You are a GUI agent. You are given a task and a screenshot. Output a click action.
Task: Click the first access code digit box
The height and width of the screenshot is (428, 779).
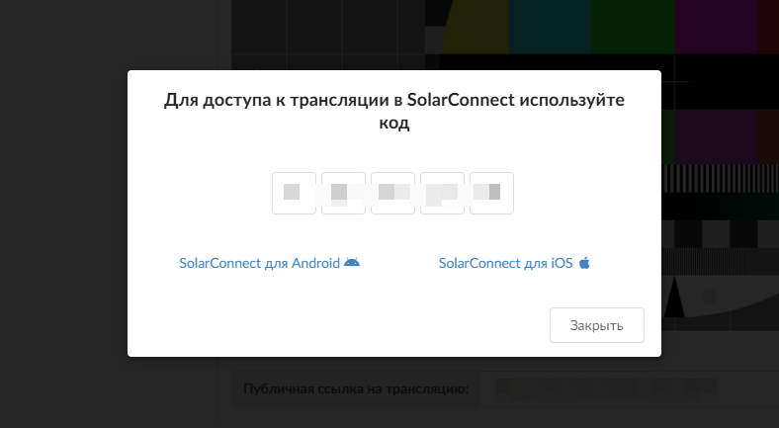pos(294,193)
